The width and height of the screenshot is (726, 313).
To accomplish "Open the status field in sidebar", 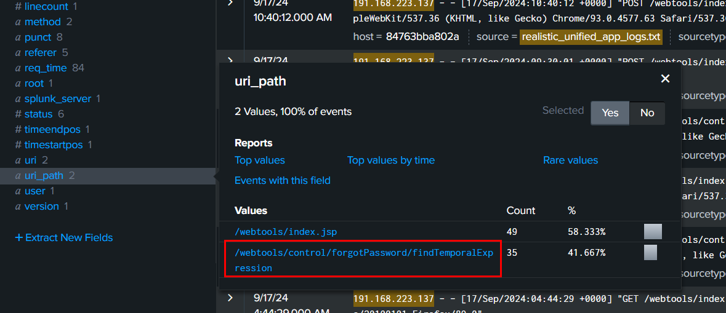I will (x=39, y=114).
